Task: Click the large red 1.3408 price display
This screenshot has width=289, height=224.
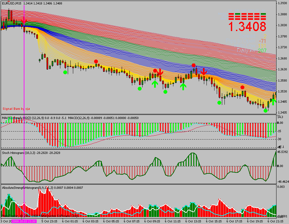Action: pos(247,27)
